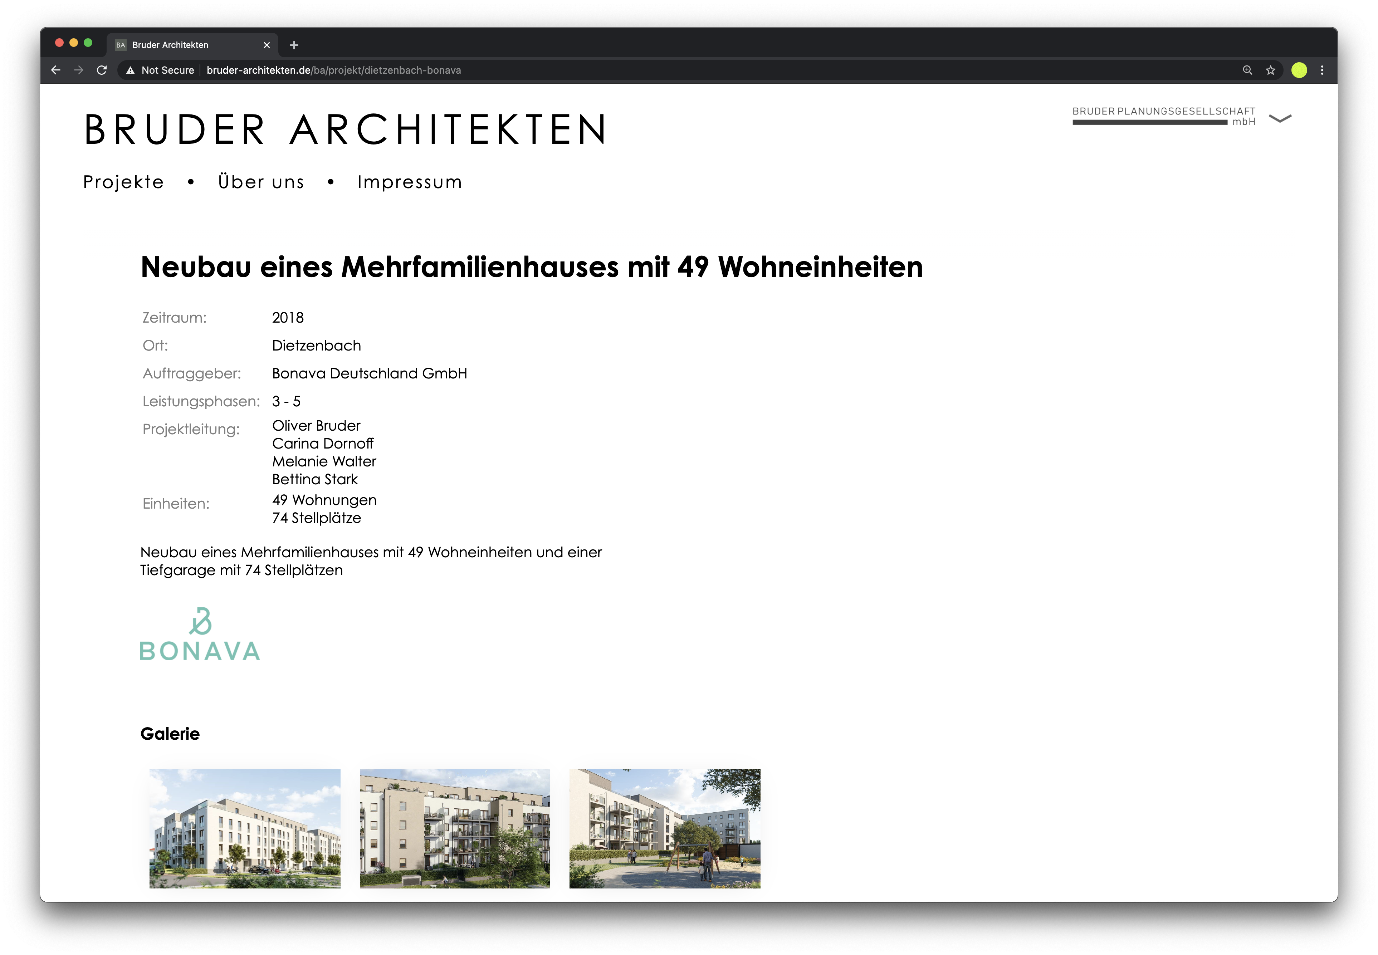Image resolution: width=1378 pixels, height=955 pixels.
Task: Open the Impressum link
Action: pos(409,182)
